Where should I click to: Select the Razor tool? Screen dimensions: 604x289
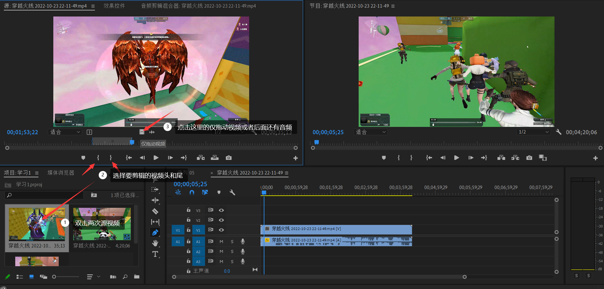(155, 211)
